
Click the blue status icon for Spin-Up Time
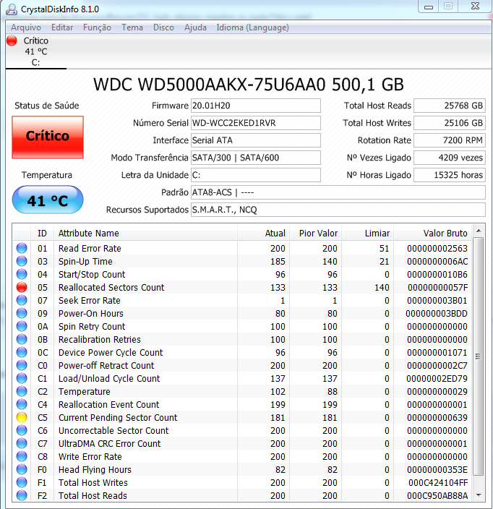point(22,261)
